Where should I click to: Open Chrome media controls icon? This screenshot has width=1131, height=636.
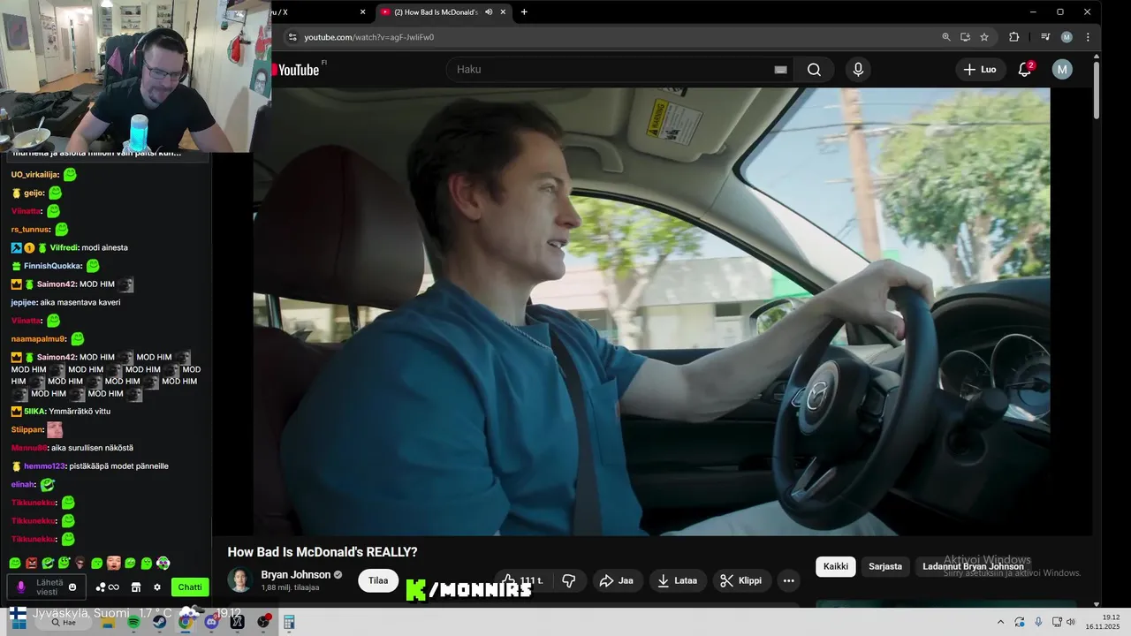(x=1045, y=37)
